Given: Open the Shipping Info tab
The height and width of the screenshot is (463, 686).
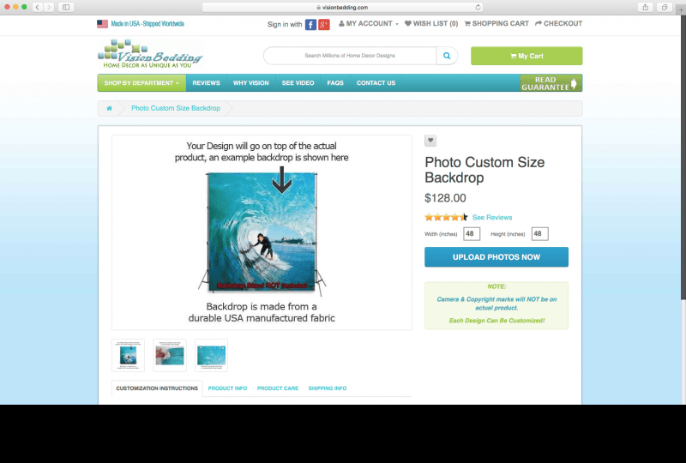Looking at the screenshot, I should 328,388.
